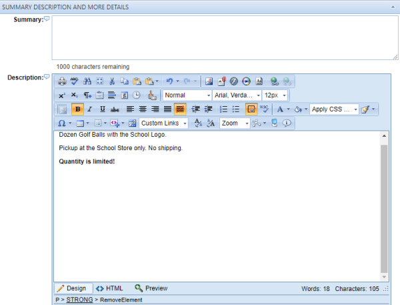
Task: Toggle the bulleted list
Action: click(236, 109)
